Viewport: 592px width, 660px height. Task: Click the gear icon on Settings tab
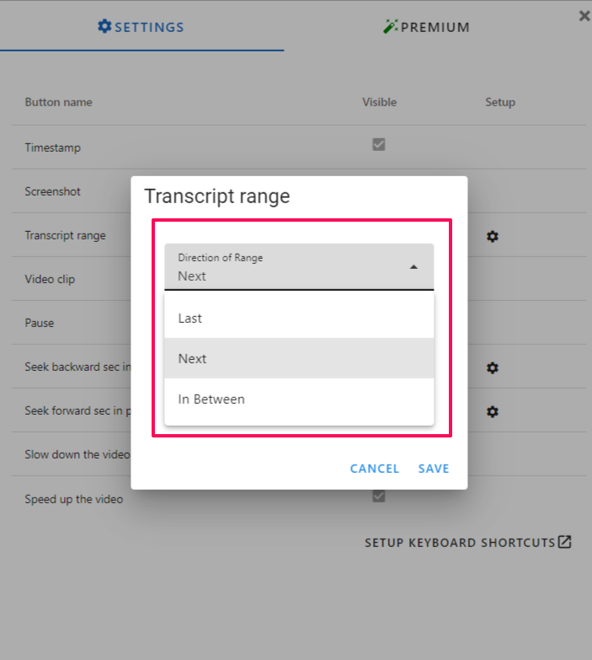click(x=104, y=26)
